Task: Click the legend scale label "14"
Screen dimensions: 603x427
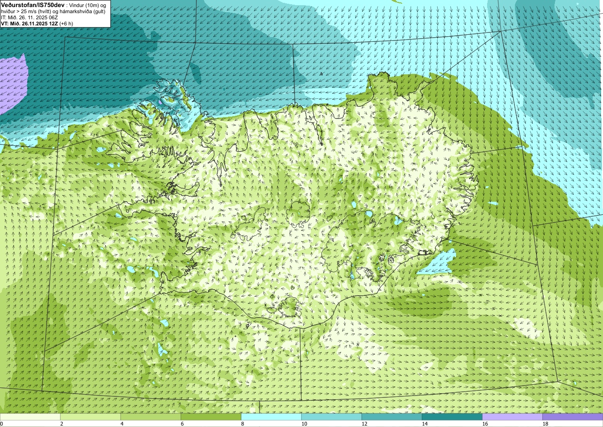Action: (x=425, y=424)
